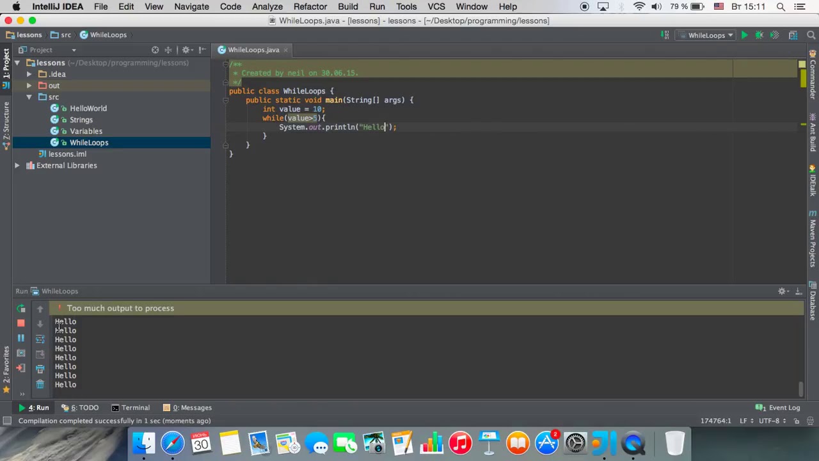Expand the .idea folder

[29, 74]
